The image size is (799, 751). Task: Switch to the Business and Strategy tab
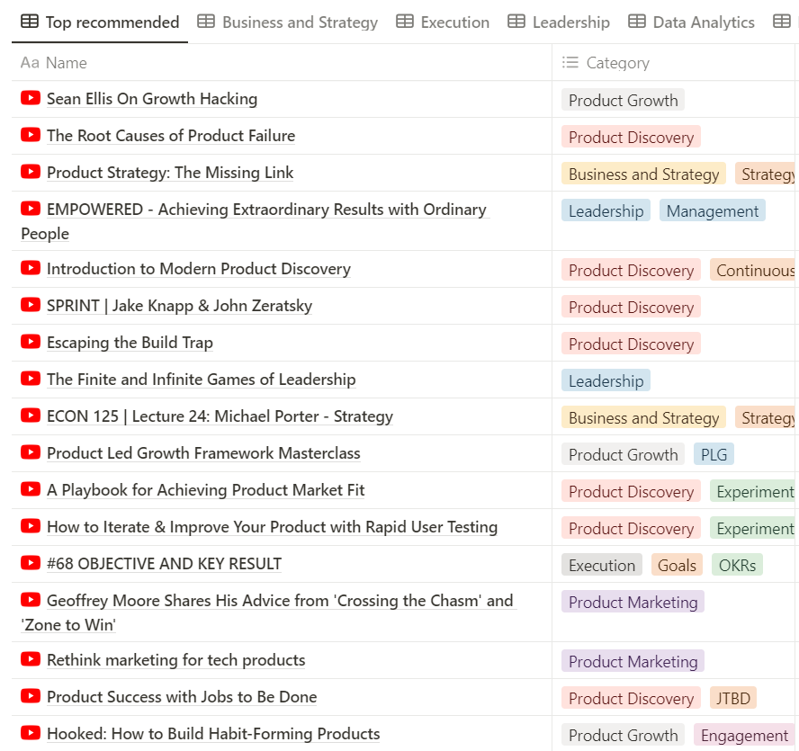(288, 22)
